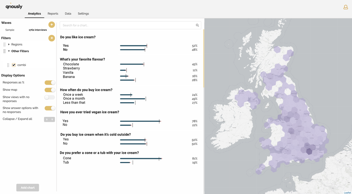
Task: Click the Leaflet attribution link
Action: pyautogui.click(x=347, y=193)
